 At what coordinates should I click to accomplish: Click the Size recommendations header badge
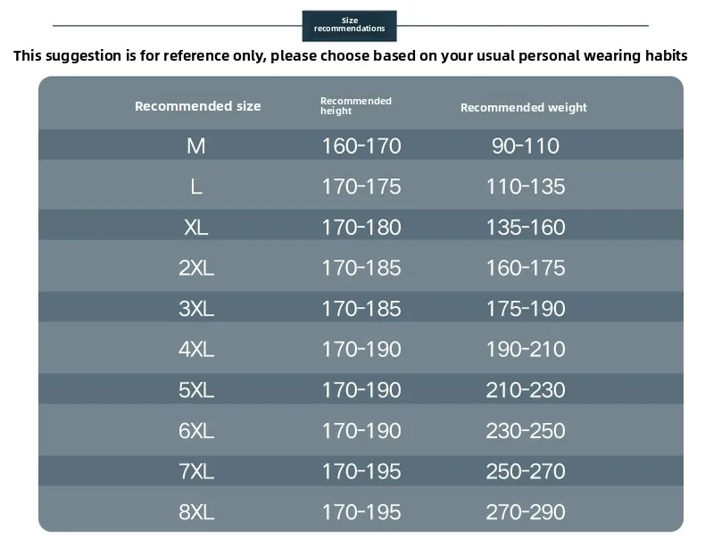point(349,25)
